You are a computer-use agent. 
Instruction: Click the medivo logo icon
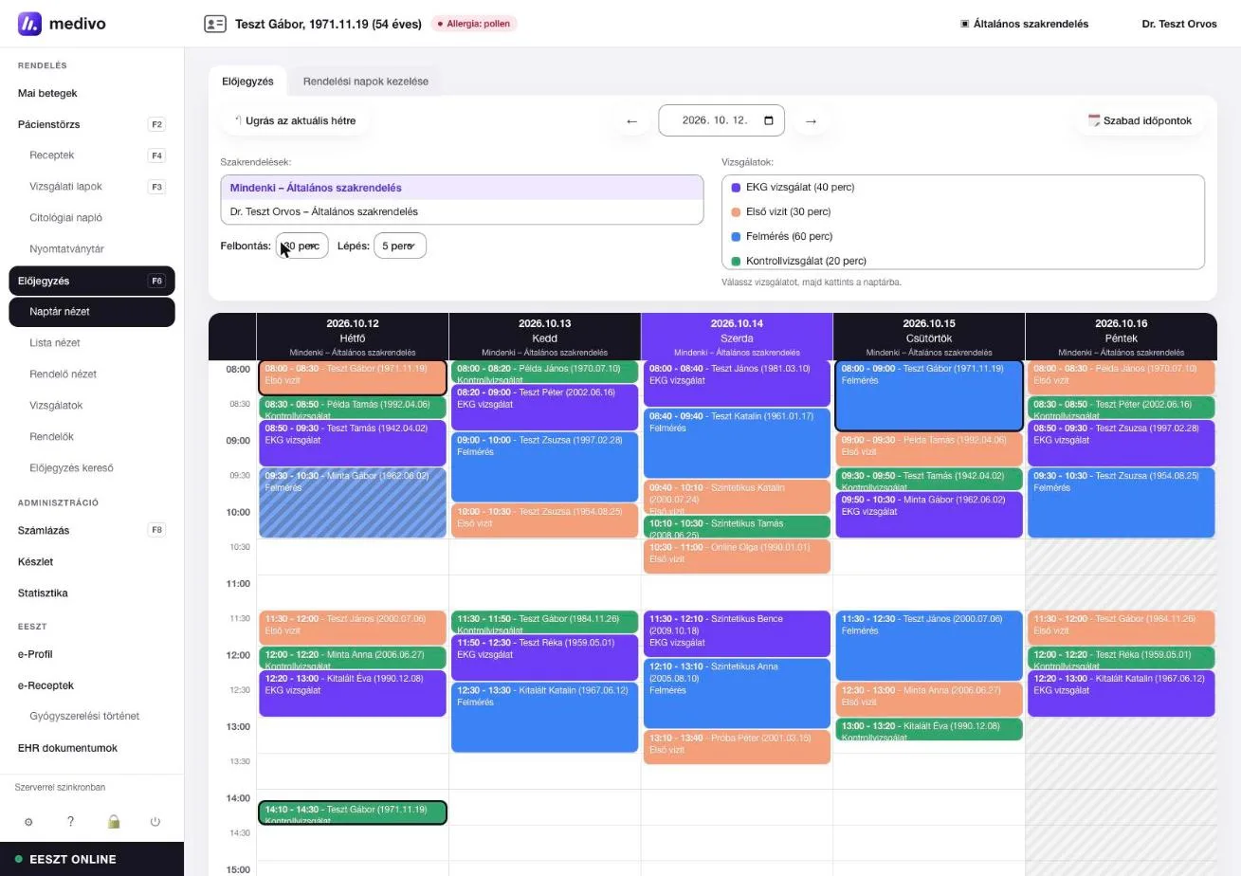(29, 24)
